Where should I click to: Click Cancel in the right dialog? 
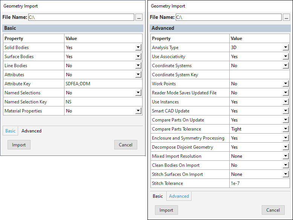273,210
